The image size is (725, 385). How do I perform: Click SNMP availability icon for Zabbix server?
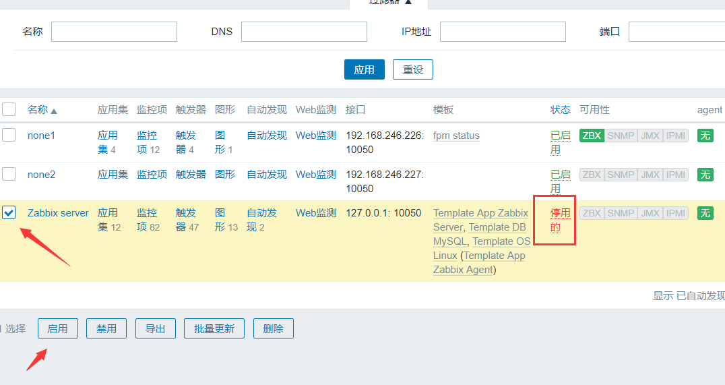(x=621, y=213)
